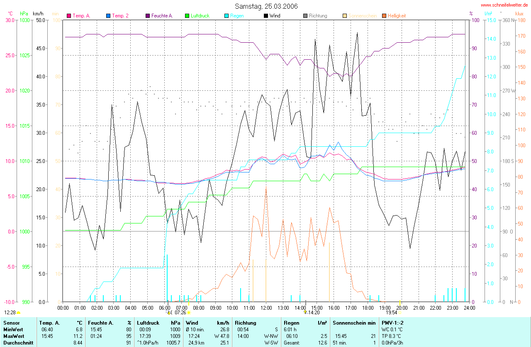The height and width of the screenshot is (347, 531).
Task: Click the gray Richtung legend swatch
Action: [x=305, y=16]
